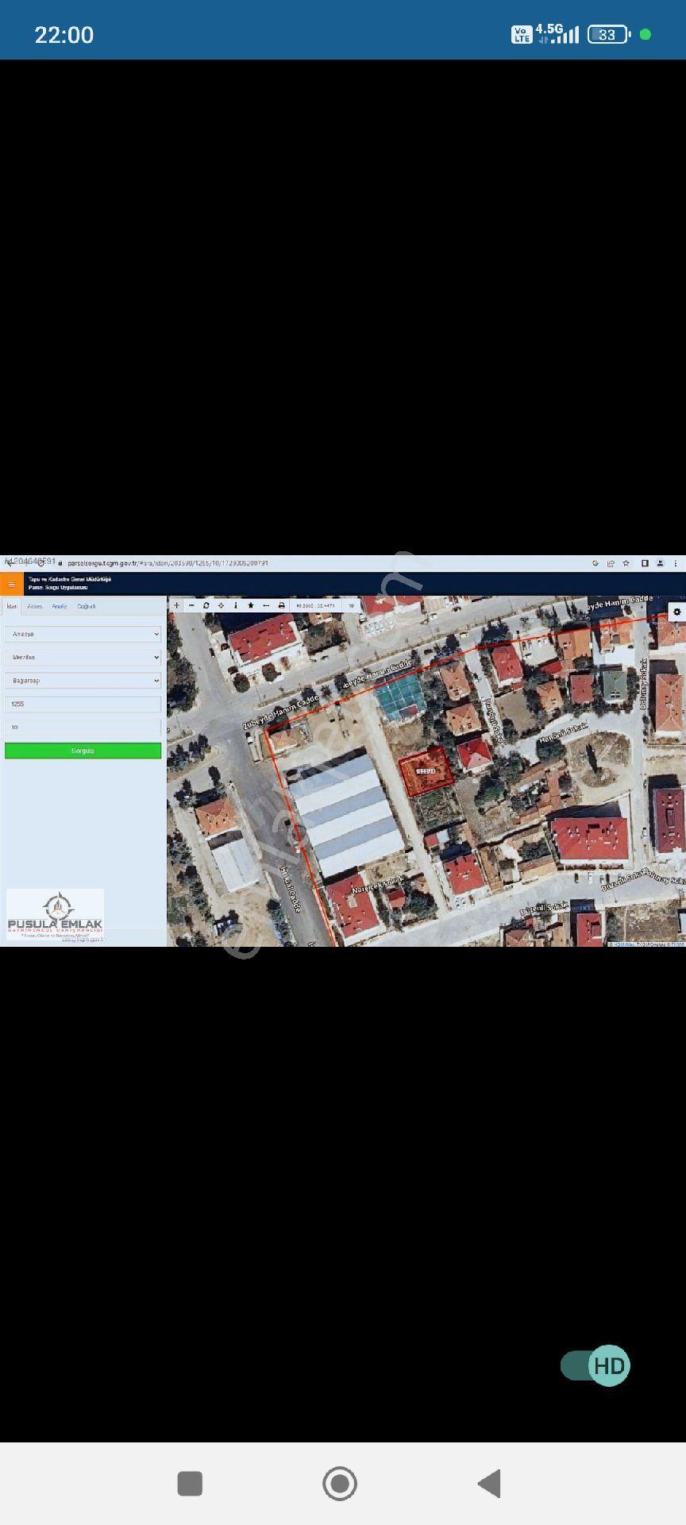
Task: Tap the Android home circle button
Action: [340, 1483]
